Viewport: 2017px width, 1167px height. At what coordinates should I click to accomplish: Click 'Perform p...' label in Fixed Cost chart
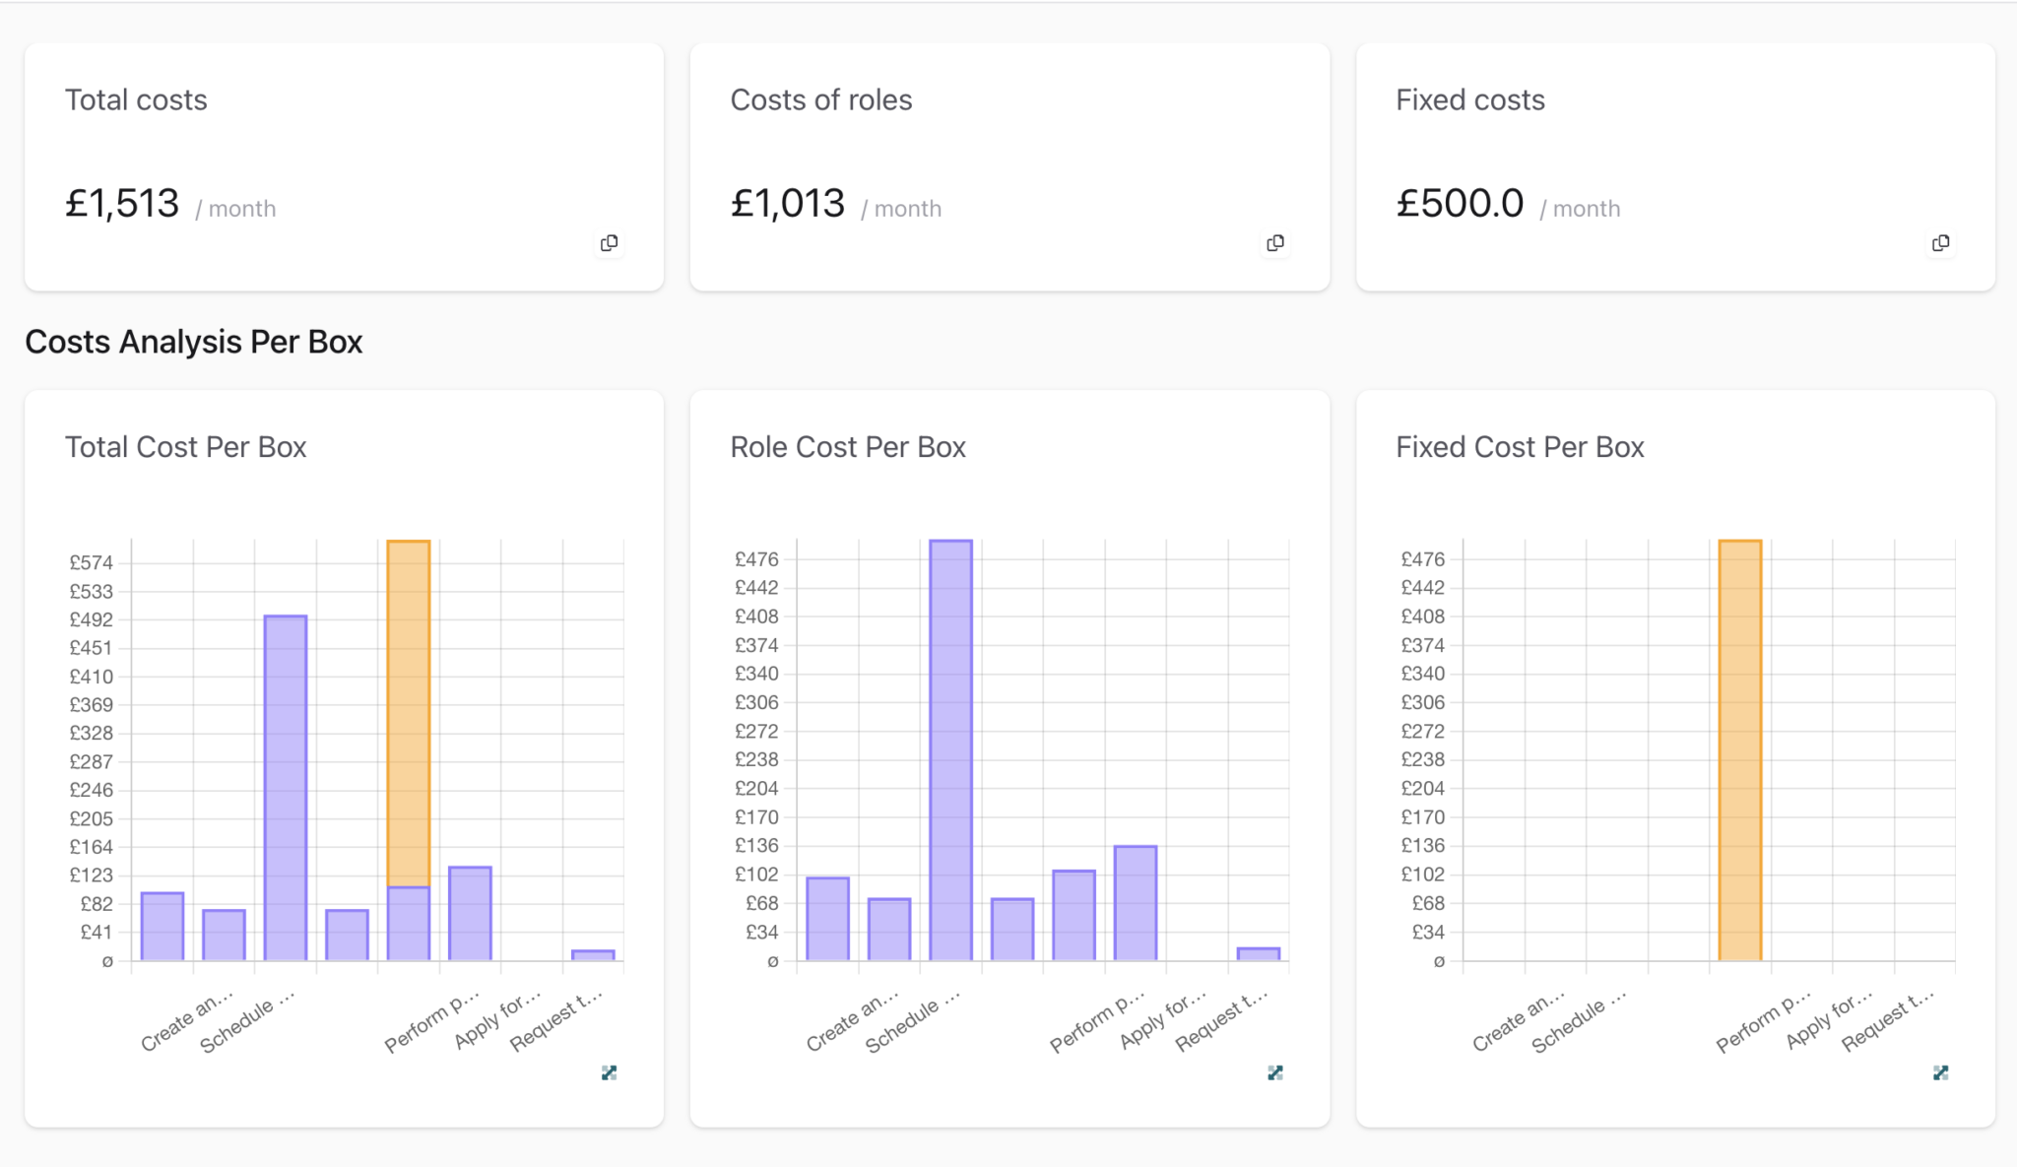click(1763, 1022)
